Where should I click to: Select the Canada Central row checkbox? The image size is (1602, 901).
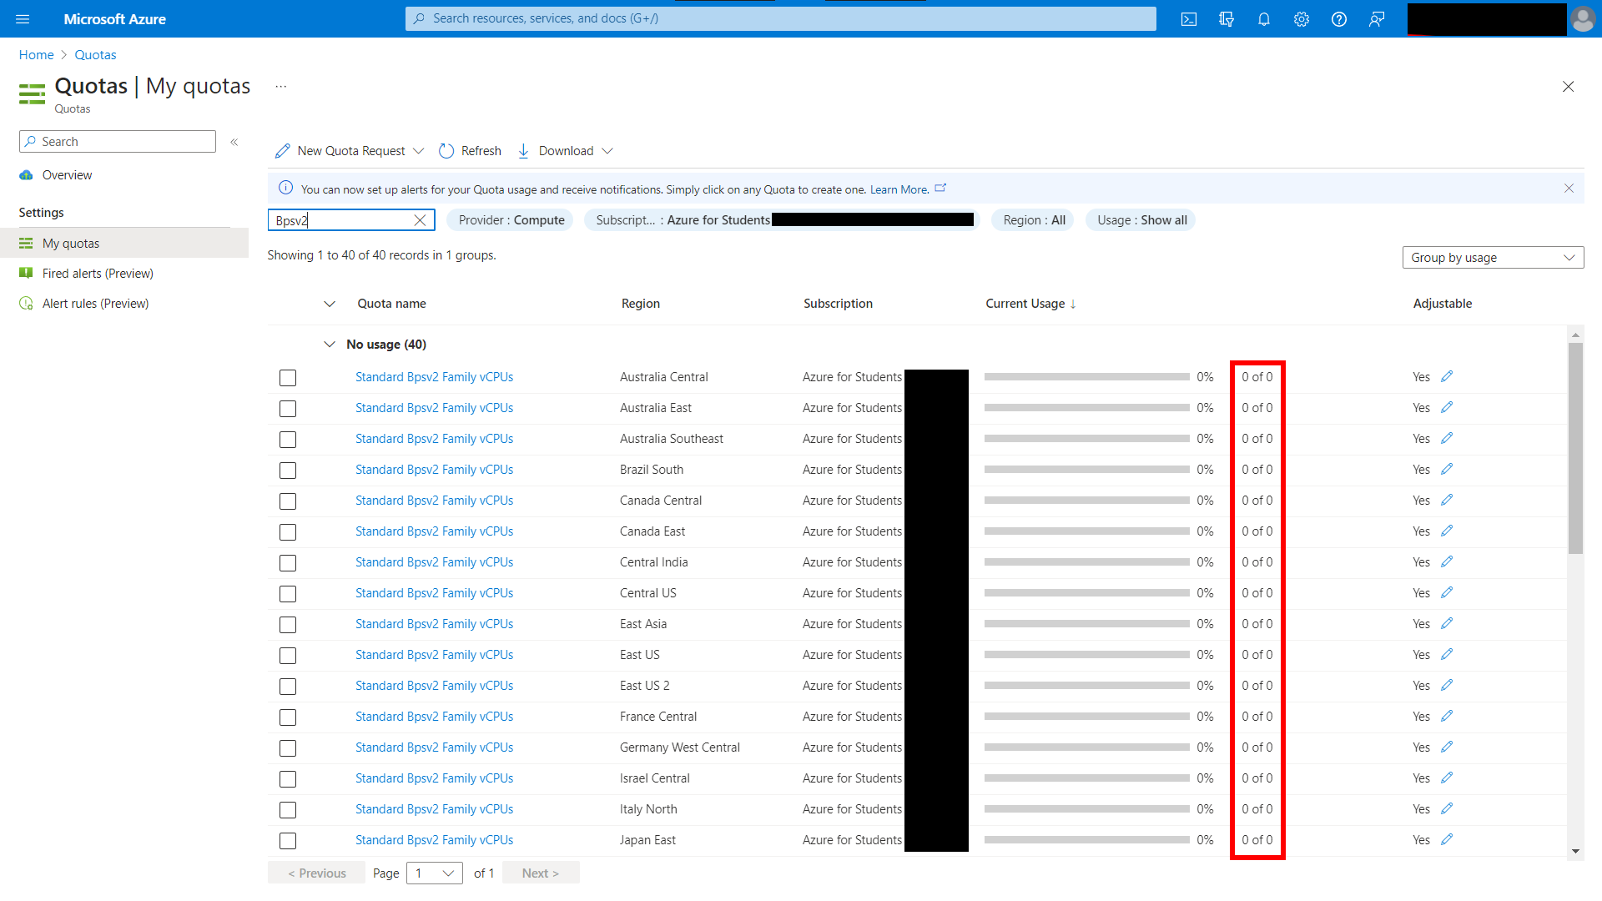point(288,501)
